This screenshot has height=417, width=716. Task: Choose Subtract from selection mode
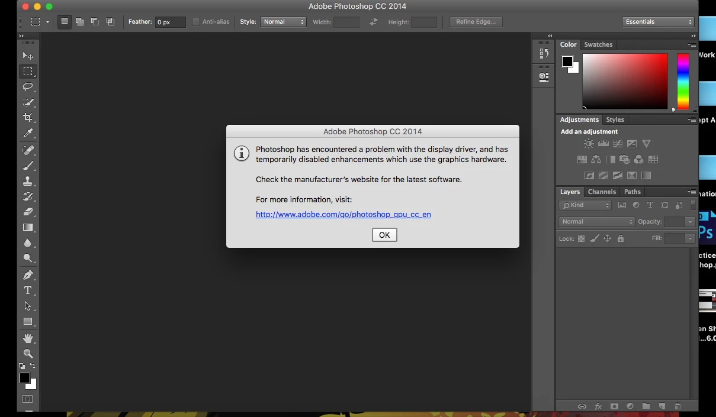pos(95,22)
